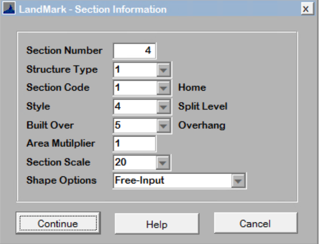Click the LandMark app icon in title bar
The height and width of the screenshot is (244, 319).
tap(9, 8)
